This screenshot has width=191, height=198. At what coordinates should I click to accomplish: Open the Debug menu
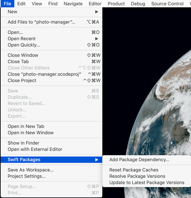tap(138, 4)
